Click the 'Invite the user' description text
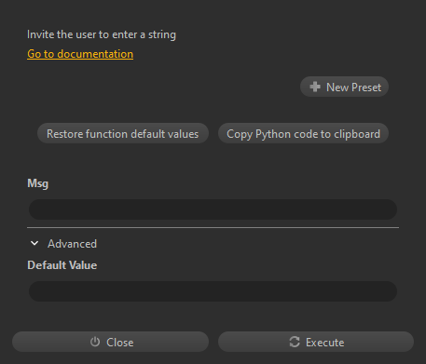 tap(102, 34)
